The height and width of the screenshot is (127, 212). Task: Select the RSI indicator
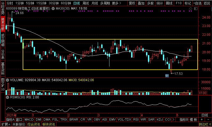pyautogui.click(x=136, y=120)
